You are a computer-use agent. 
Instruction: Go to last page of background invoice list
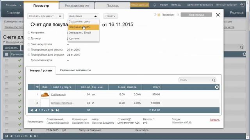36,136
